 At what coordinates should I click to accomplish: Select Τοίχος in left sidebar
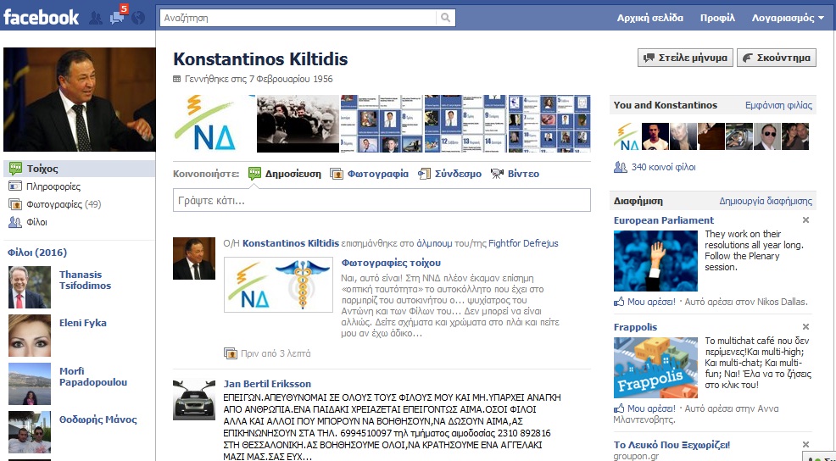pyautogui.click(x=42, y=169)
